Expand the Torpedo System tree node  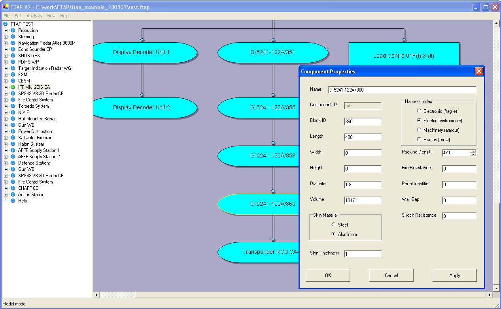(x=6, y=106)
